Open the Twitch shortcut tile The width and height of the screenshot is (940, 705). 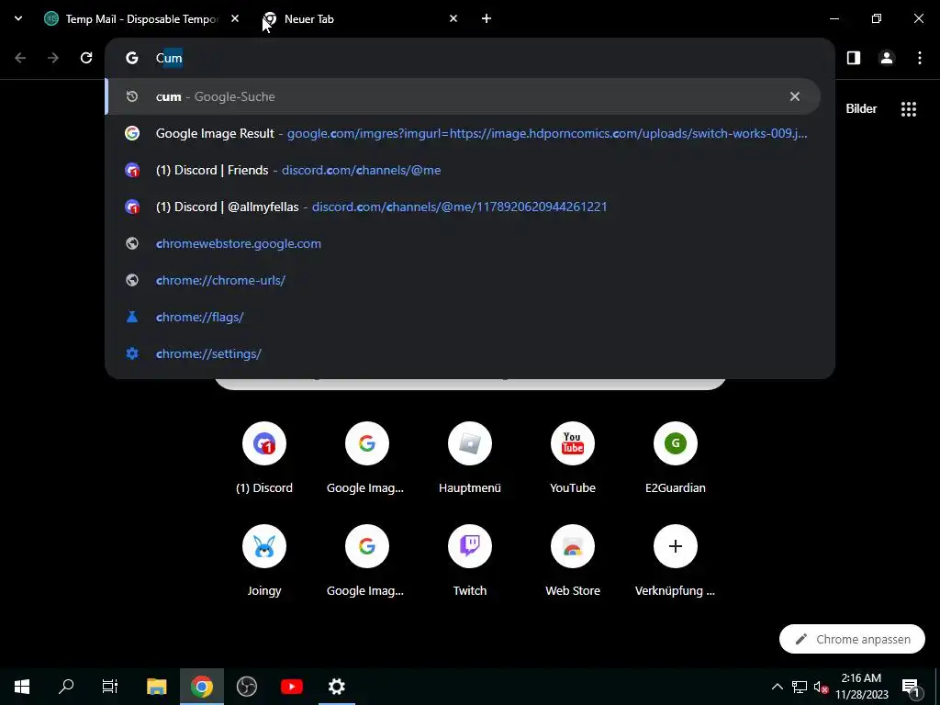click(x=470, y=561)
